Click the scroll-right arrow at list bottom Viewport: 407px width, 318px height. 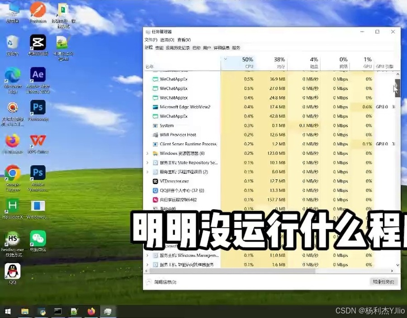pos(392,271)
